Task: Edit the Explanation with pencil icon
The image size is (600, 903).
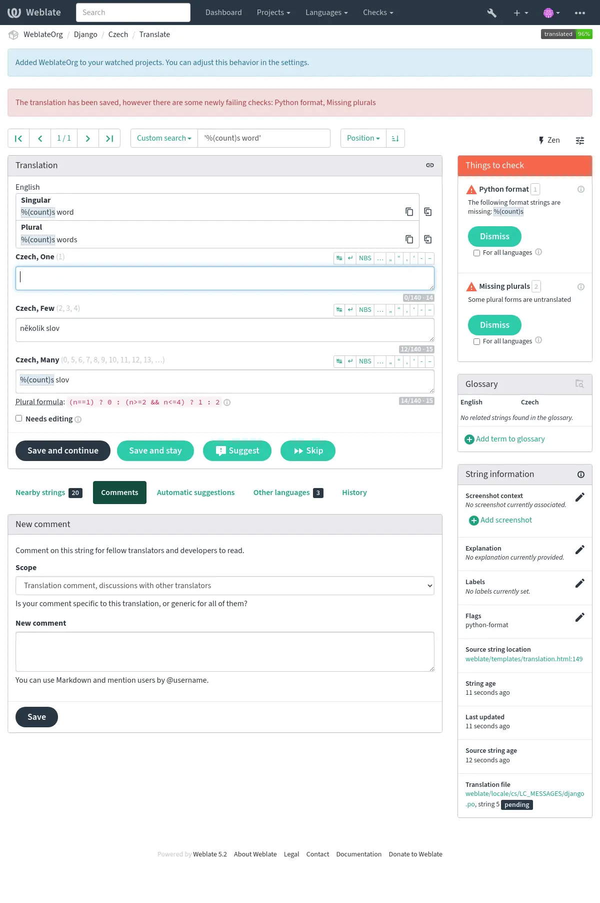Action: [580, 550]
